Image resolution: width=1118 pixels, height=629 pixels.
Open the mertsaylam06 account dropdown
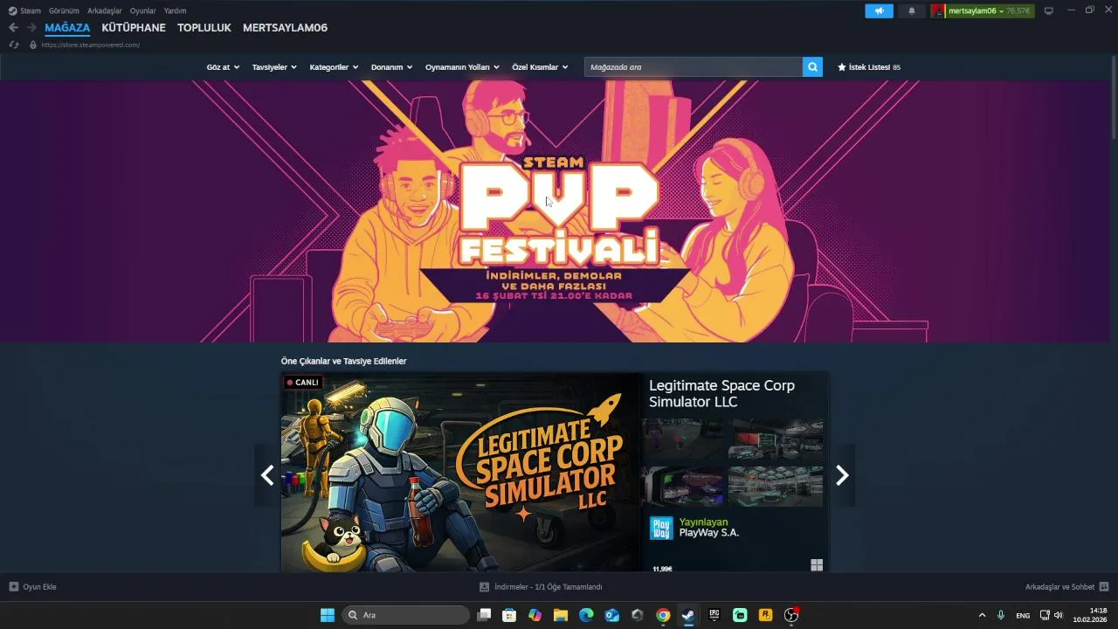click(x=989, y=10)
